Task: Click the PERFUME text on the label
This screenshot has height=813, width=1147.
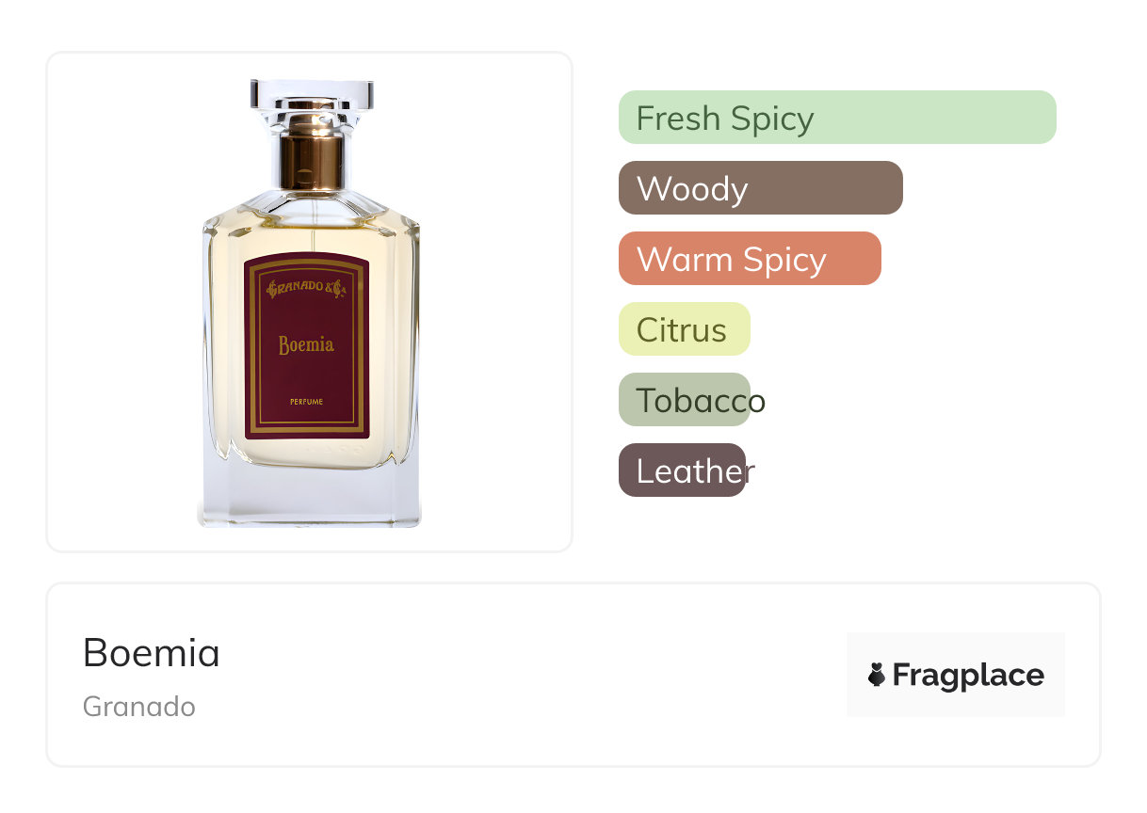Action: 307,402
